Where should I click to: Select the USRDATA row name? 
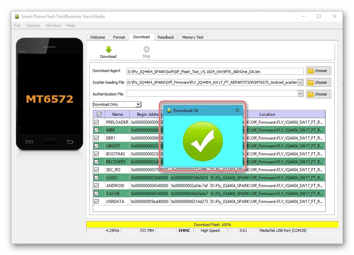click(115, 201)
